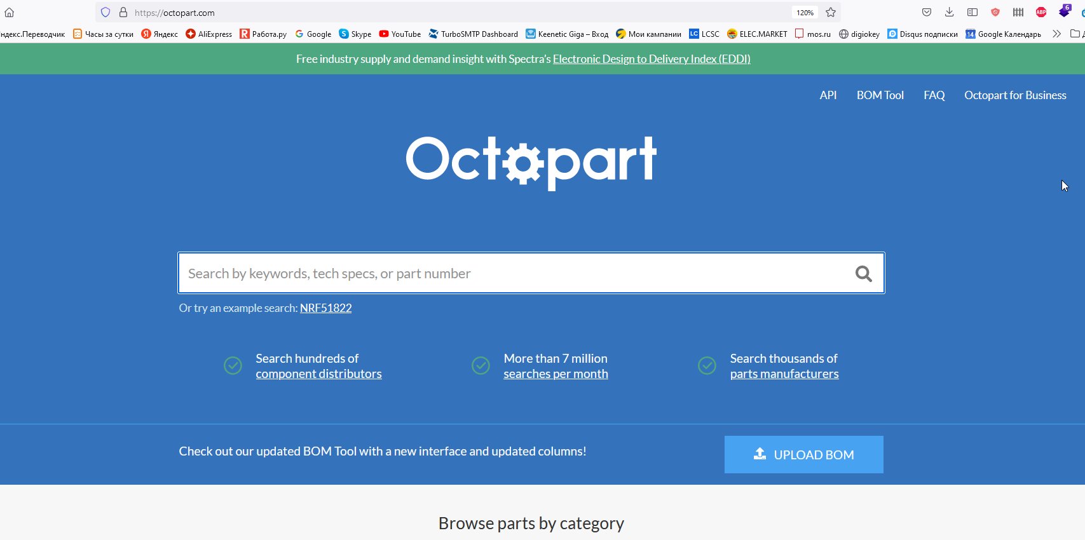Open the YouTube bookmark

[400, 34]
